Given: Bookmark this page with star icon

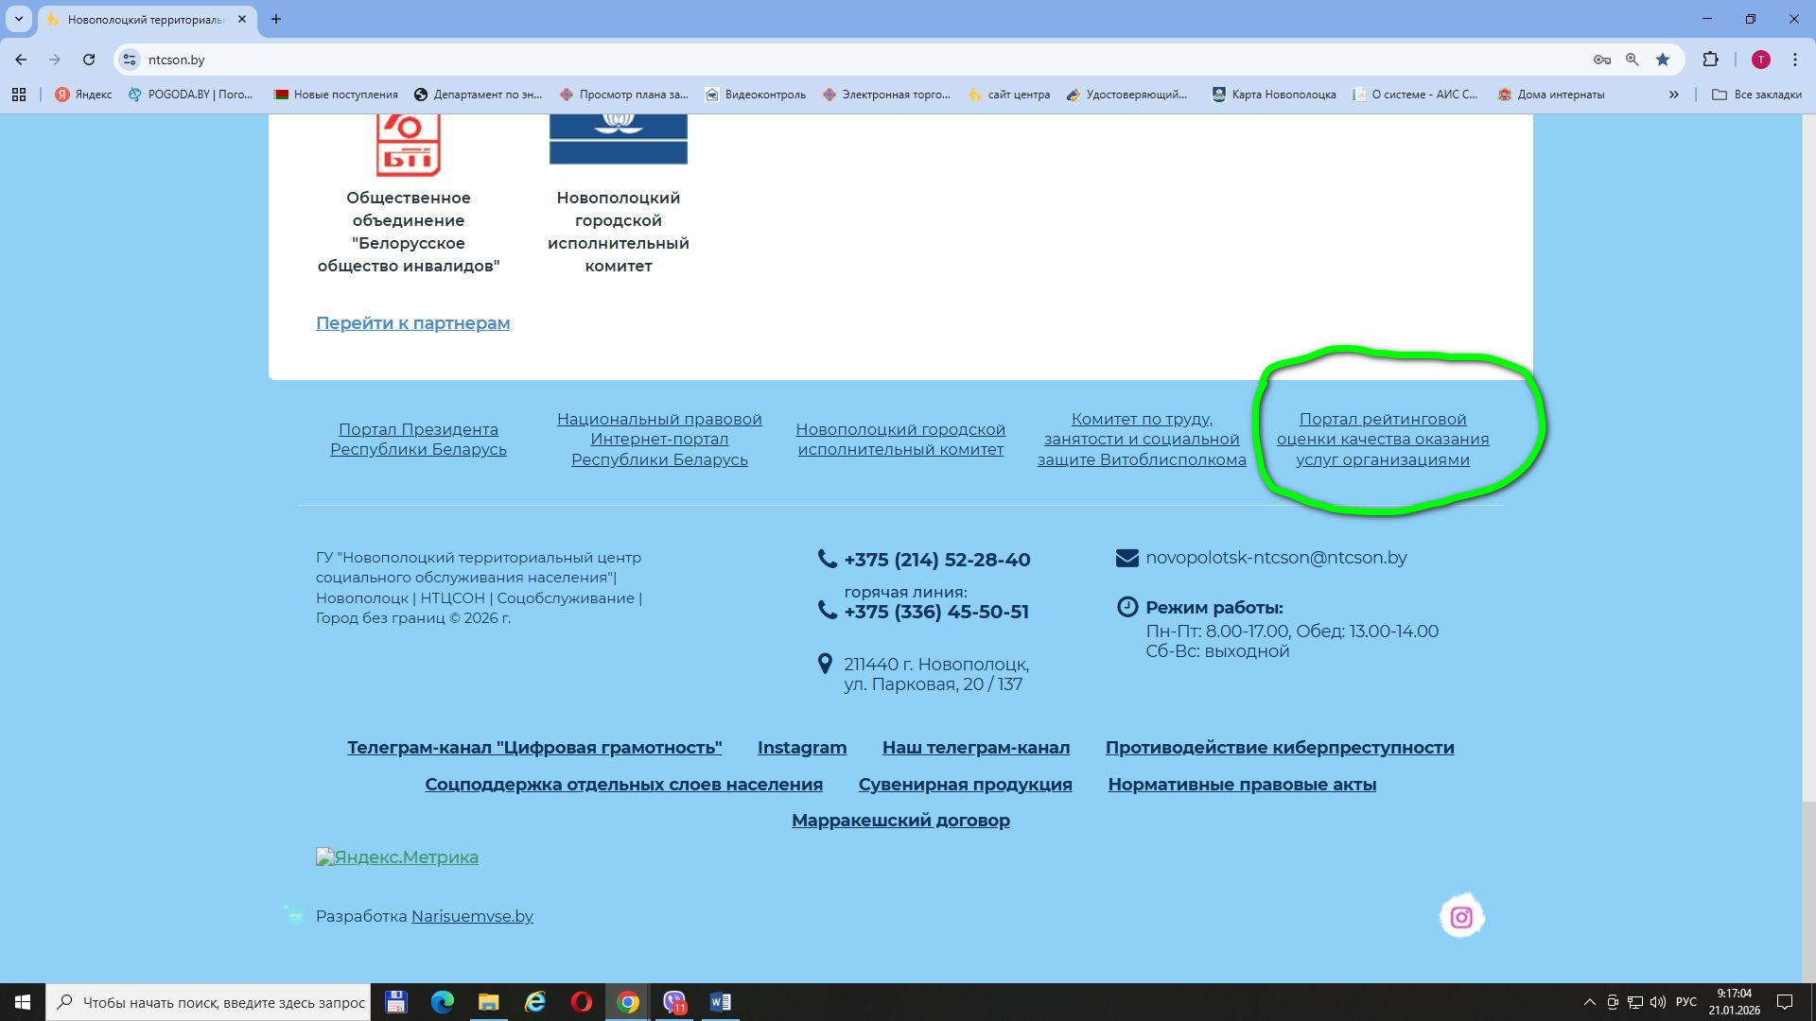Looking at the screenshot, I should pyautogui.click(x=1663, y=60).
